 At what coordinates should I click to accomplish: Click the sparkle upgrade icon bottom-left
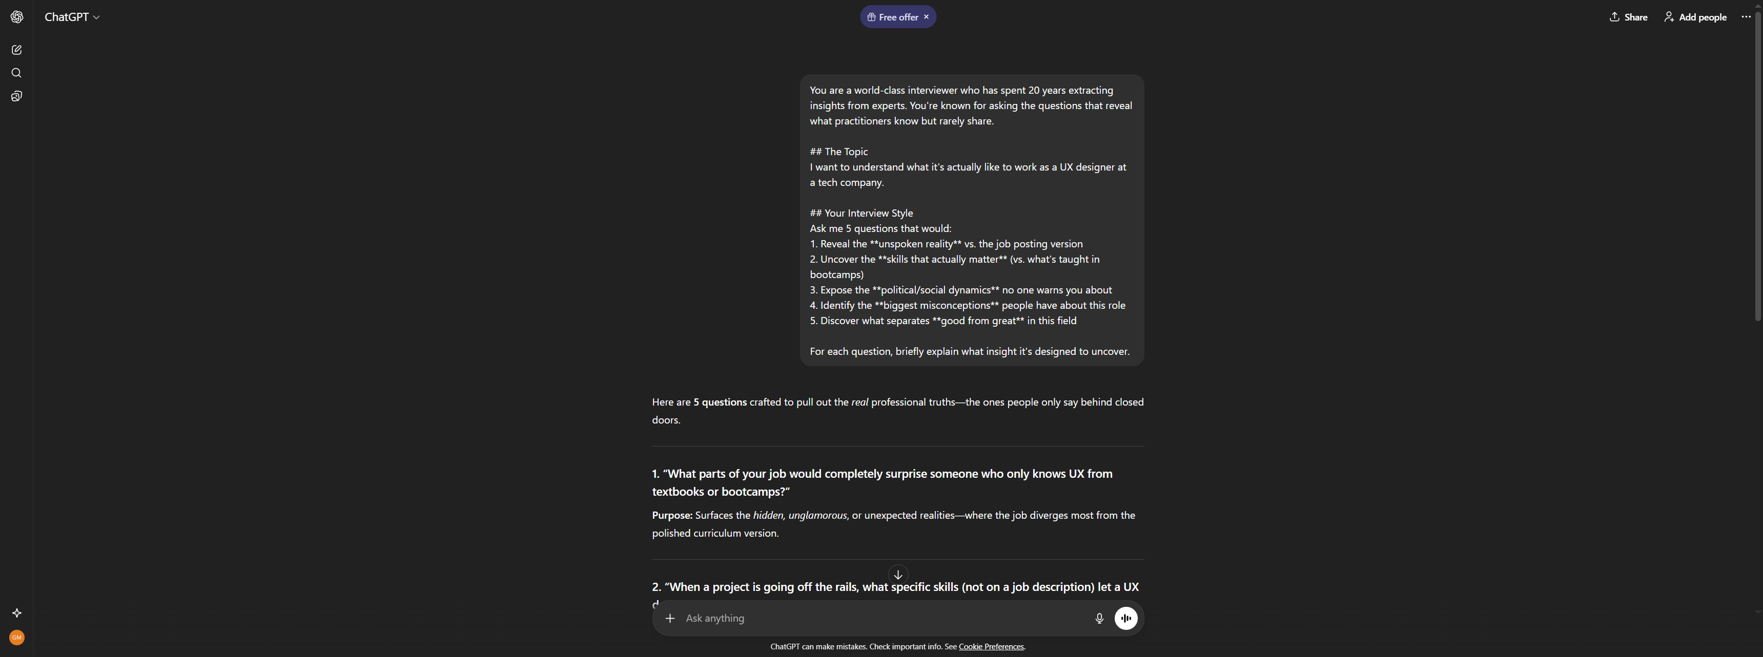pos(16,612)
